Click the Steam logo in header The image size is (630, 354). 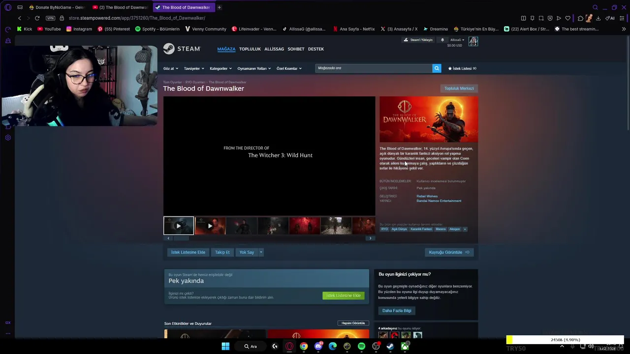point(182,49)
